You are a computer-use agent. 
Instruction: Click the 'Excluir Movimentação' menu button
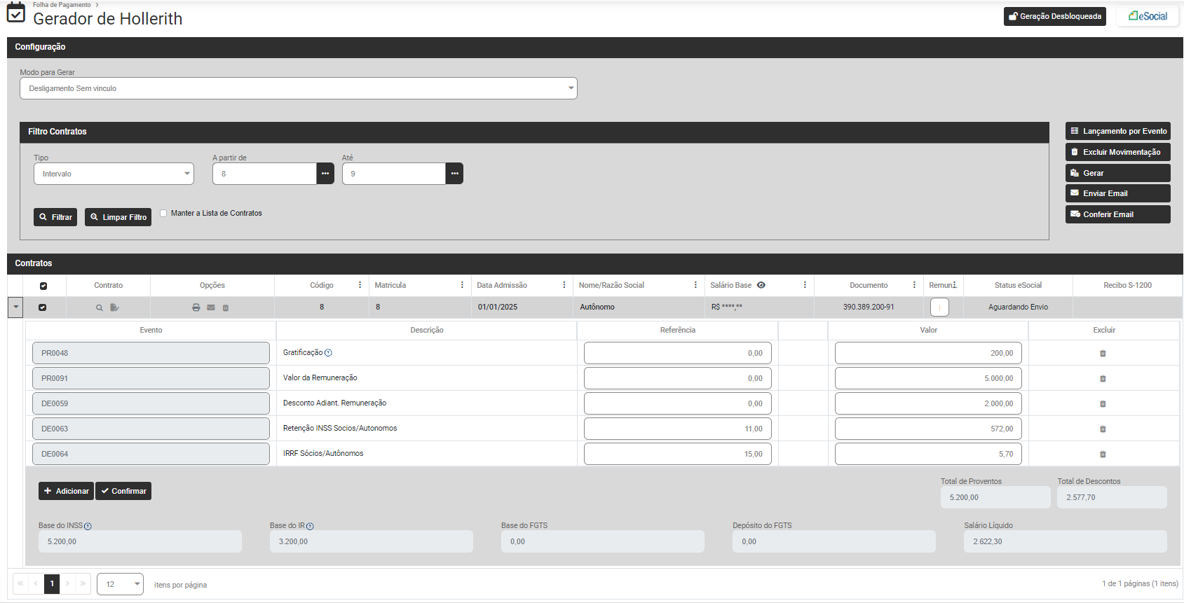1117,152
